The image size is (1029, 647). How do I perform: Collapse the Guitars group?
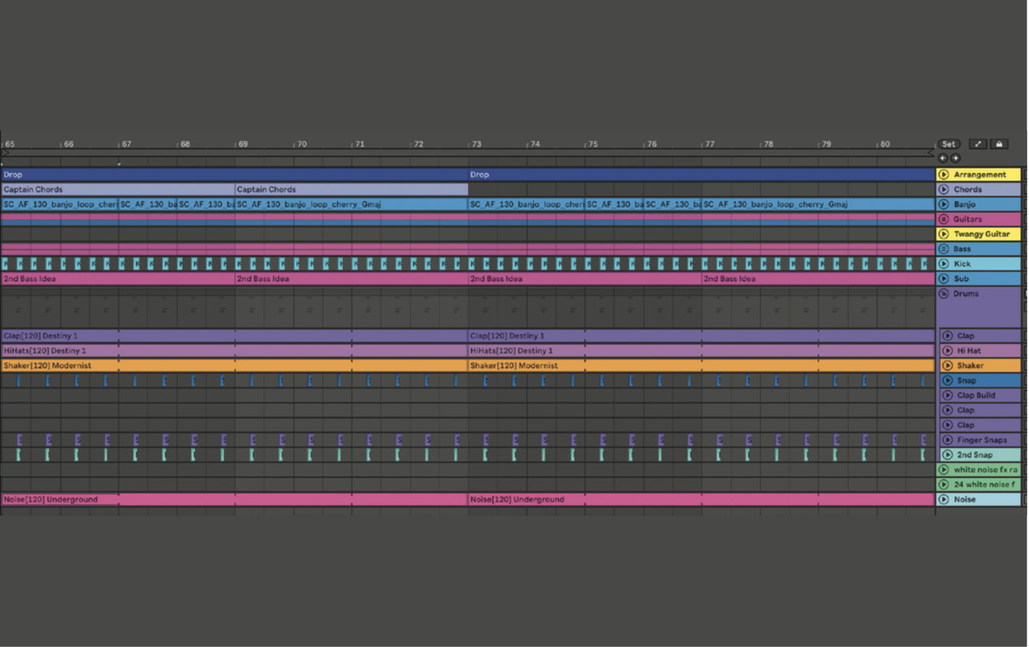943,219
